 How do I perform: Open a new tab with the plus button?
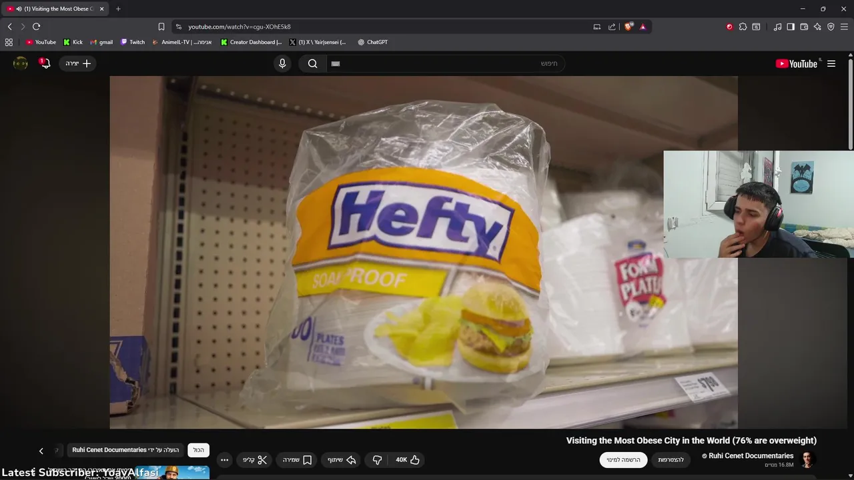click(118, 9)
